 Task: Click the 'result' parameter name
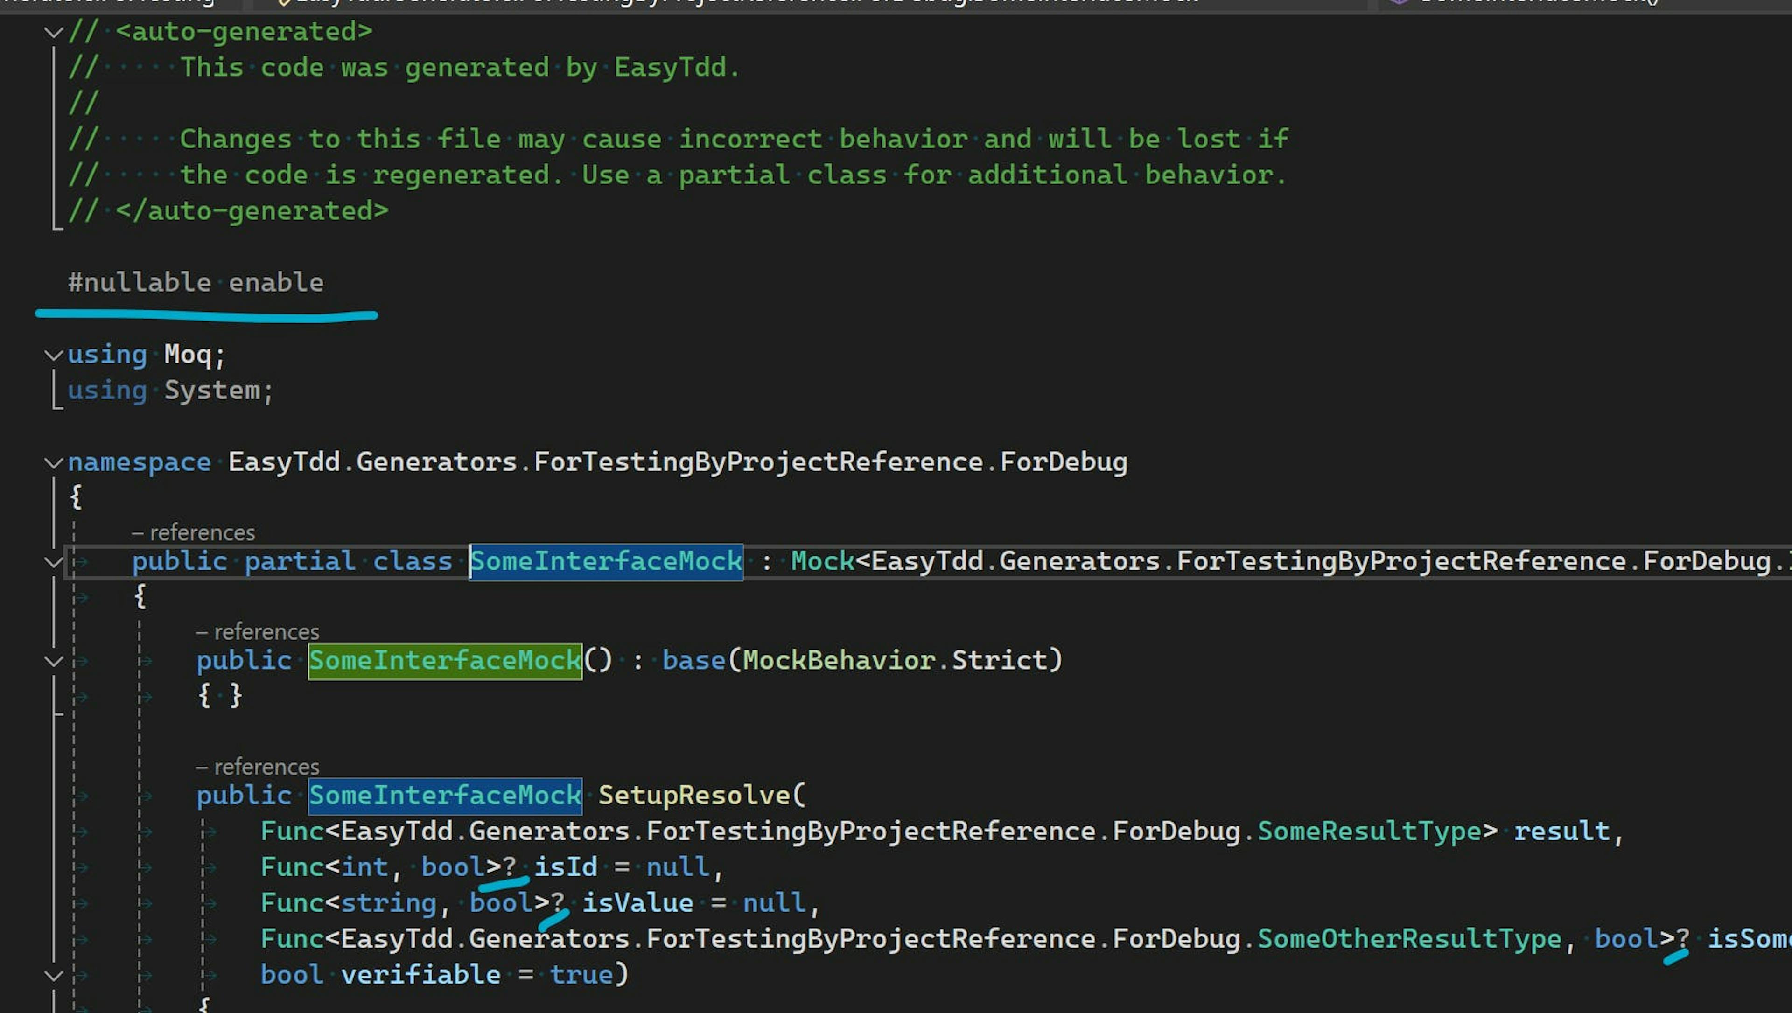[x=1562, y=831]
